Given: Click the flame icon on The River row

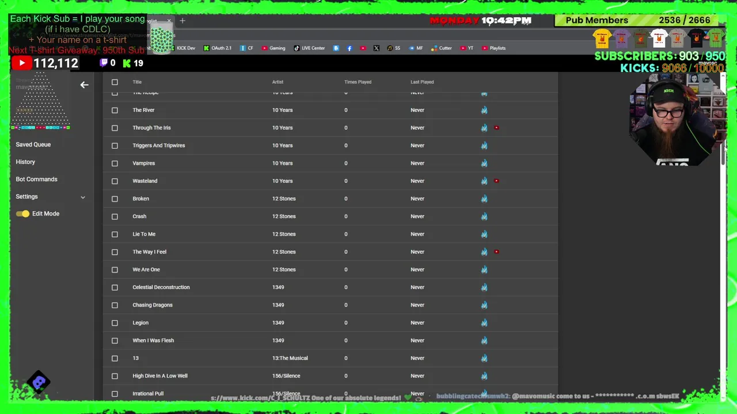Looking at the screenshot, I should (x=484, y=110).
